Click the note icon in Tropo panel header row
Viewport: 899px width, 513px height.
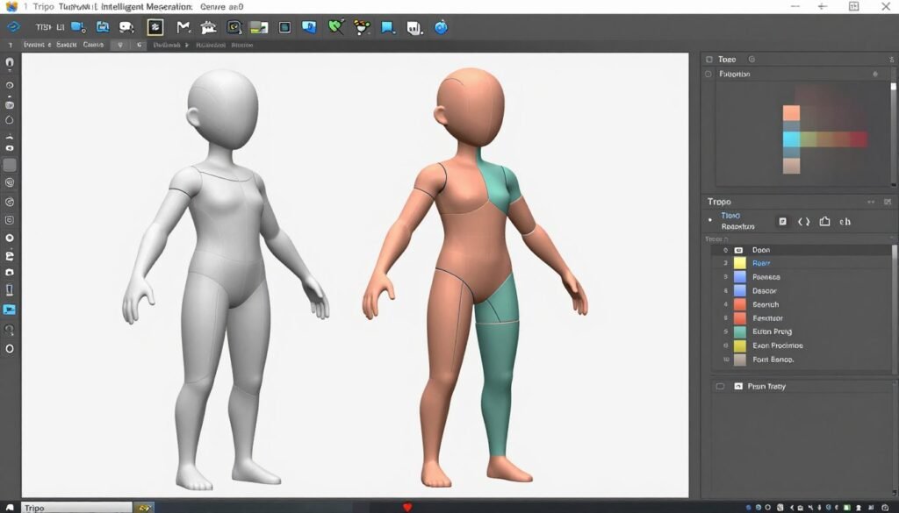coord(782,222)
